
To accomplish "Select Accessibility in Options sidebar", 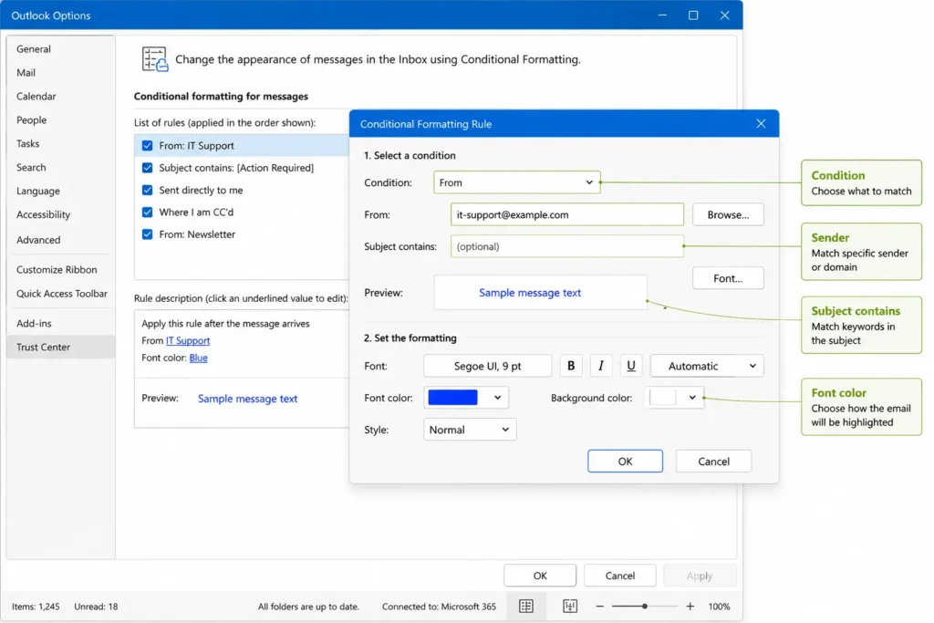I will [60, 214].
